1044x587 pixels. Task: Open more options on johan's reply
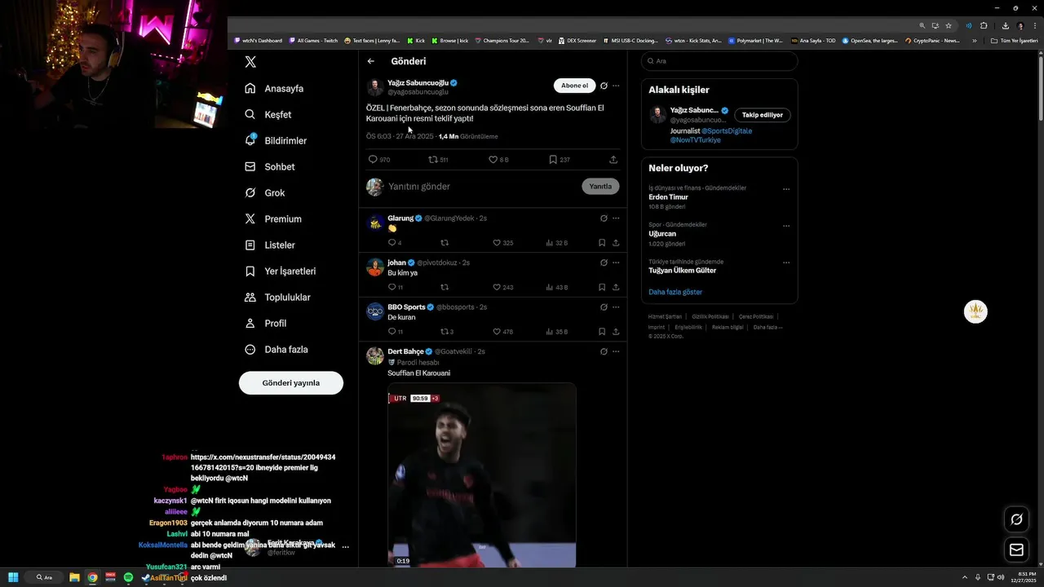616,263
